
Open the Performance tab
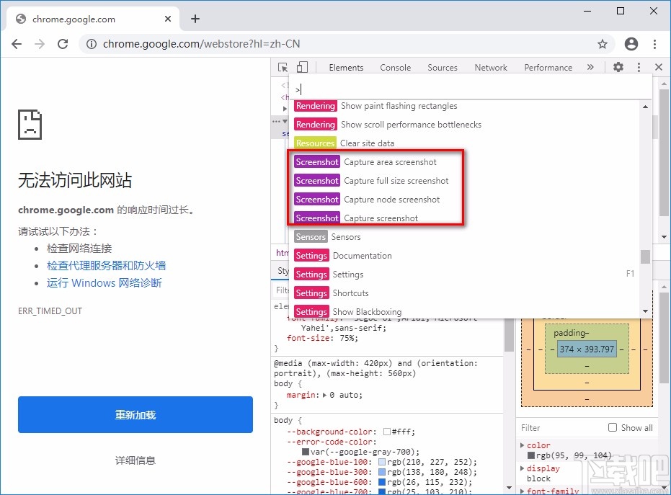[548, 68]
